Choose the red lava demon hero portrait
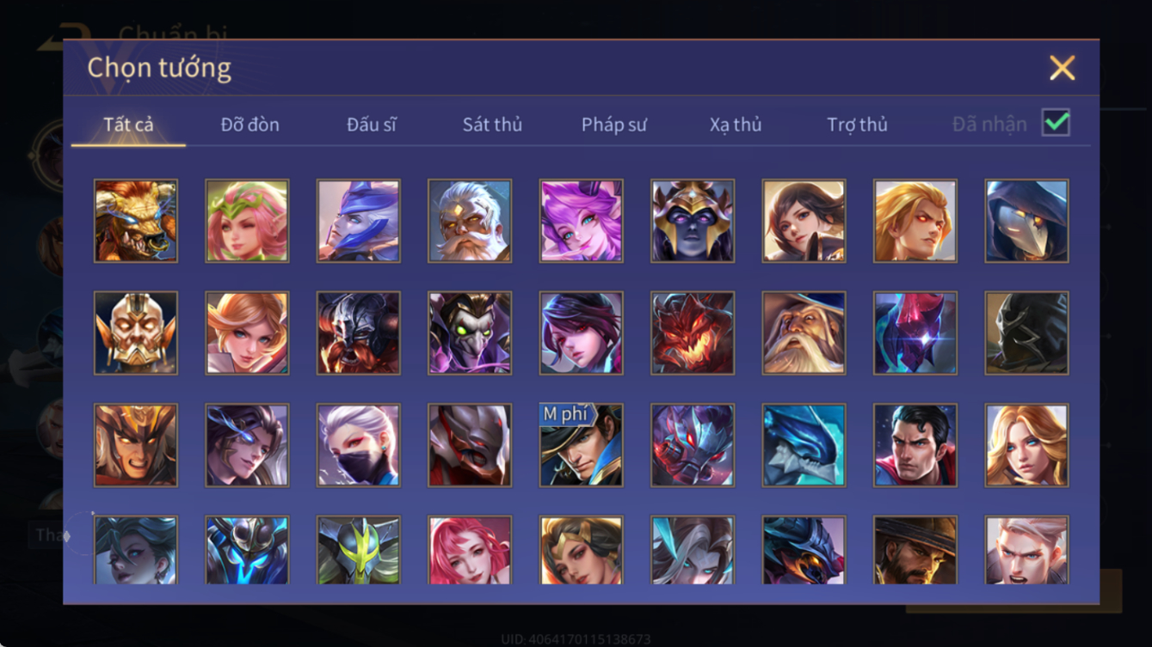The image size is (1152, 647). click(x=693, y=333)
